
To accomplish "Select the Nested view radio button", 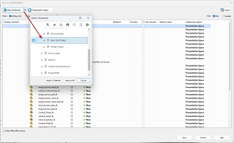I will coord(224,16).
